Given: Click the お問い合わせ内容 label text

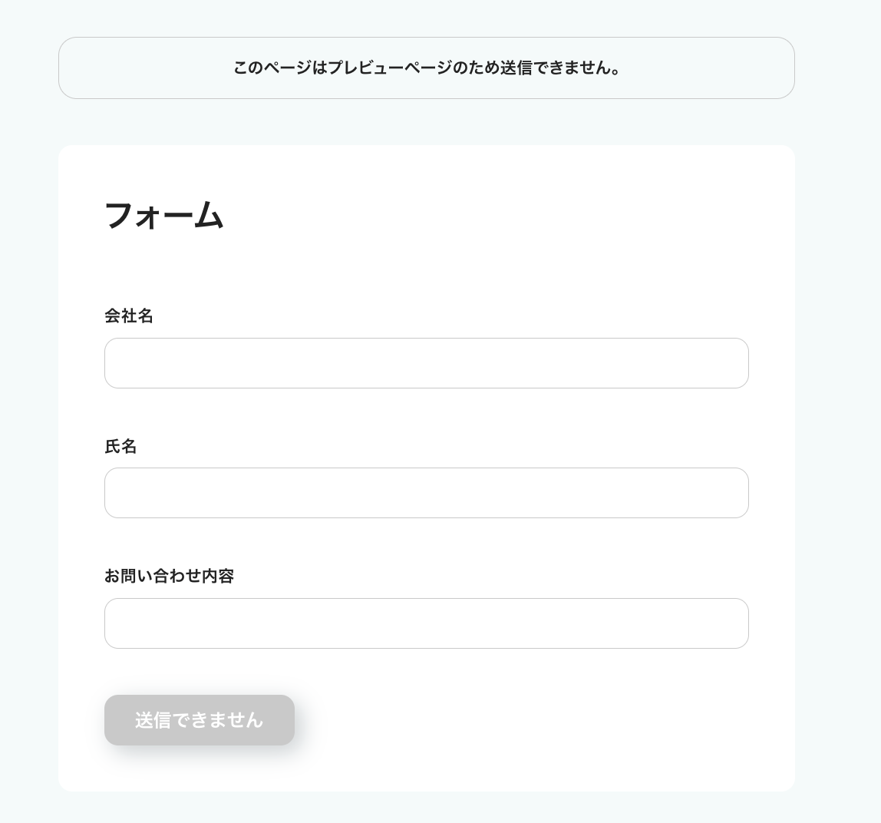Looking at the screenshot, I should click(169, 576).
